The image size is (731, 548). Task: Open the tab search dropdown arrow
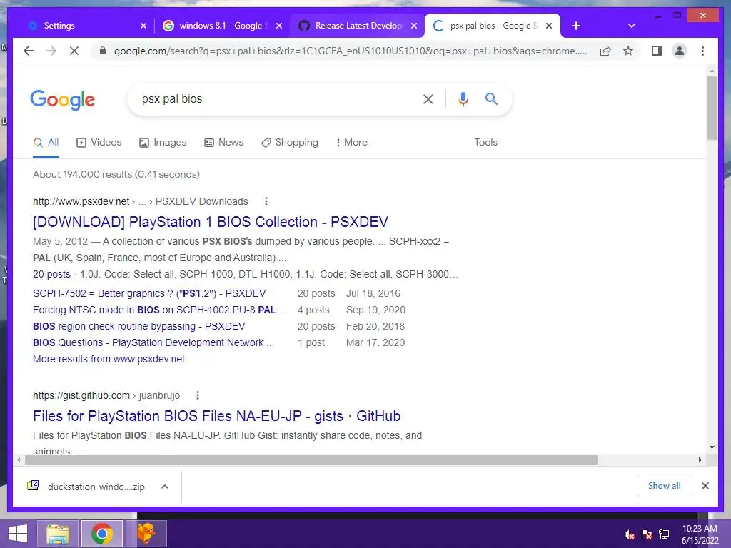click(x=631, y=26)
